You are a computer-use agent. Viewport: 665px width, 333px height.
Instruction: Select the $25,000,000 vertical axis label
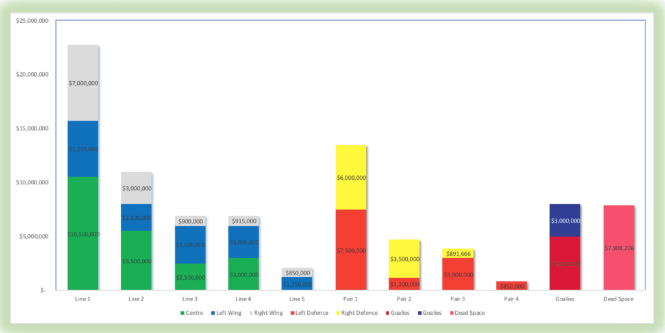coord(31,21)
